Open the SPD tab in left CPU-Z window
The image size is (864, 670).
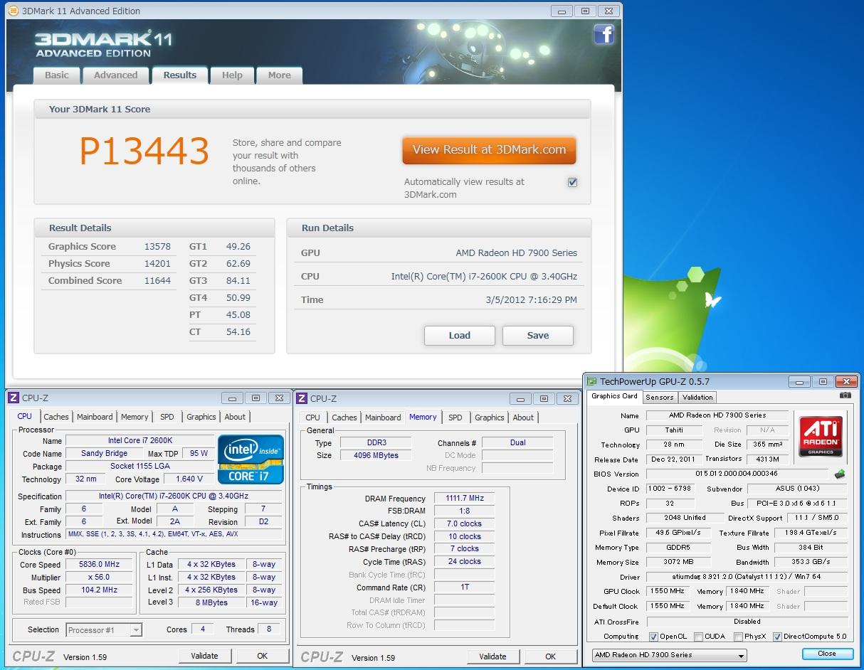click(167, 417)
